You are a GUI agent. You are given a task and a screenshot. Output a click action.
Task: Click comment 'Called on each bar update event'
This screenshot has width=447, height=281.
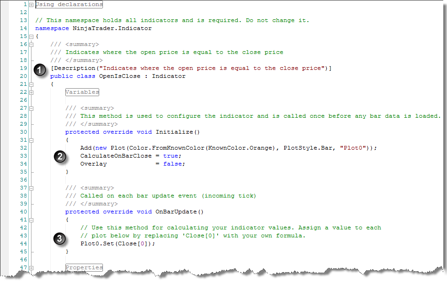(138, 196)
